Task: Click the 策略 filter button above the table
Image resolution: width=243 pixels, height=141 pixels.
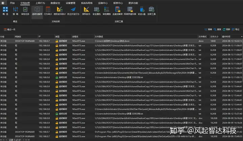Action: [x=208, y=29]
